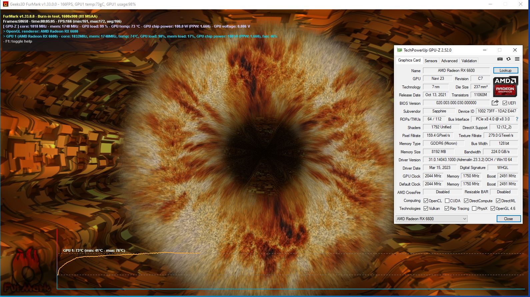Toggle the CUDA checkbox
This screenshot has width=530, height=297.
point(447,201)
